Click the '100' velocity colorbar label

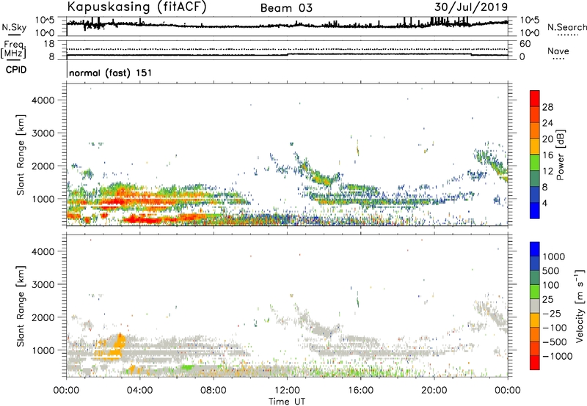(551, 285)
